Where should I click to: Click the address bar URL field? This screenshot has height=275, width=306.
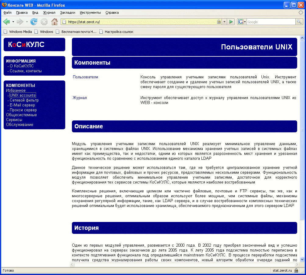(x=141, y=22)
